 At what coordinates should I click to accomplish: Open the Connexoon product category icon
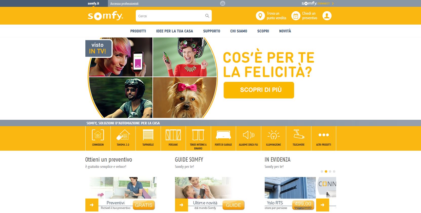tap(98, 135)
